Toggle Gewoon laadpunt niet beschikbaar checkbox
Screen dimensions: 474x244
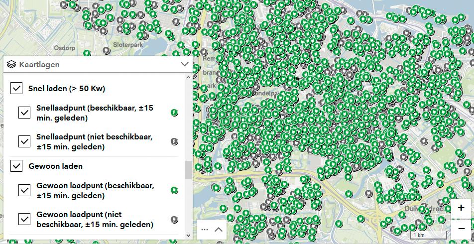click(x=24, y=219)
